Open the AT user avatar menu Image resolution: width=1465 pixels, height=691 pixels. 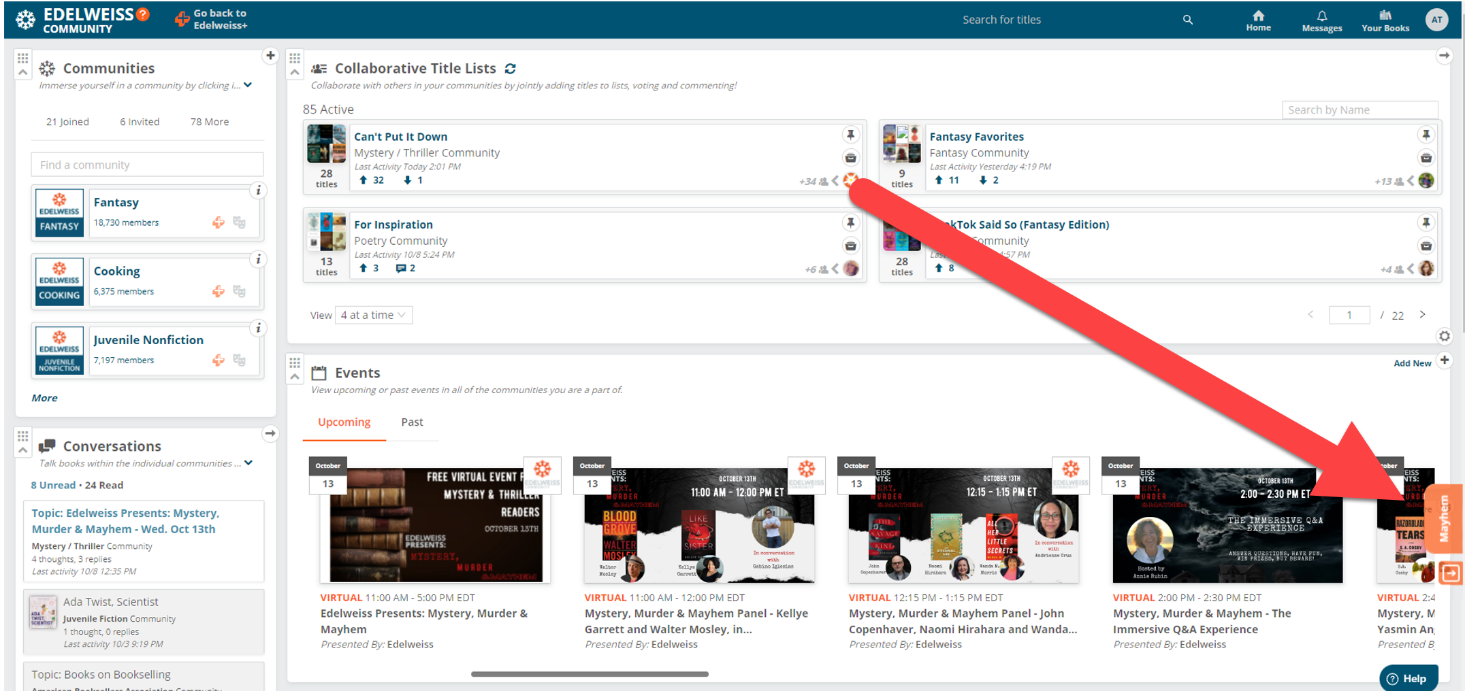[1436, 20]
